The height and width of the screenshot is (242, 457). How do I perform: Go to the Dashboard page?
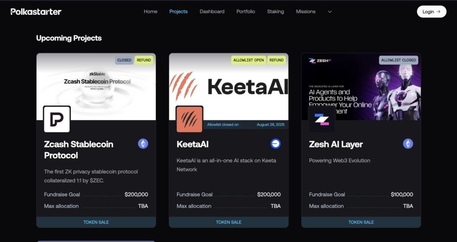coord(212,12)
